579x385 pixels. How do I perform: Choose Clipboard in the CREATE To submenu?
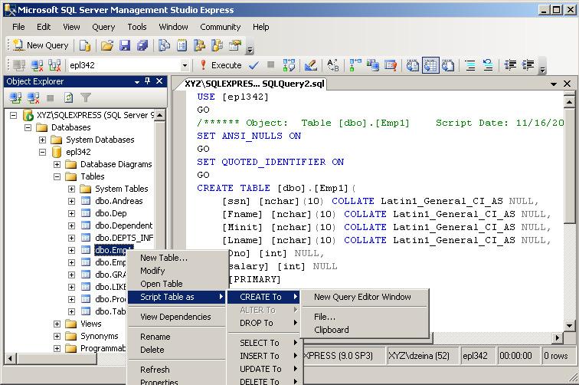[365, 330]
